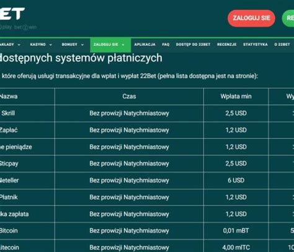Screen dimensions: 294x252
Task: Expand the Kasyno dropdown arrow
Action: (50, 45)
